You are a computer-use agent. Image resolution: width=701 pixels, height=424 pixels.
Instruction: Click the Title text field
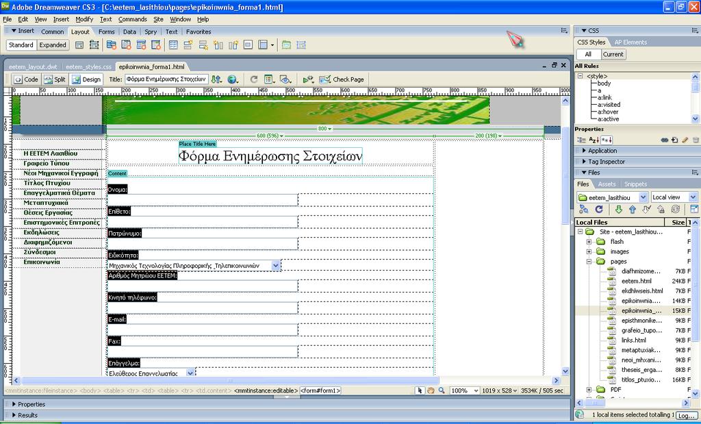pyautogui.click(x=166, y=79)
